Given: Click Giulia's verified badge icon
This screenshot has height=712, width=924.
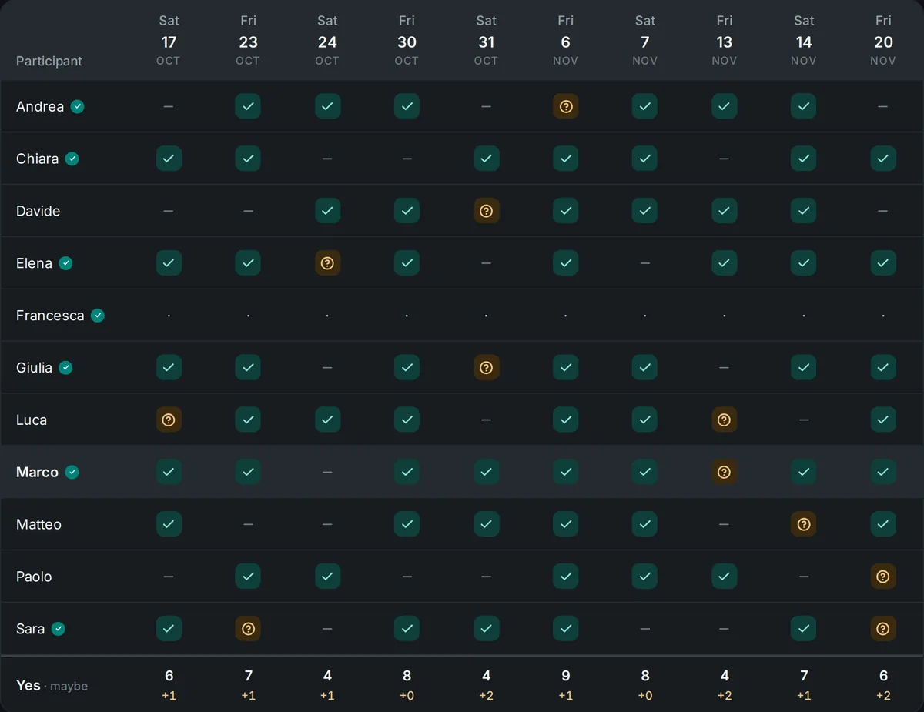Looking at the screenshot, I should 66,368.
